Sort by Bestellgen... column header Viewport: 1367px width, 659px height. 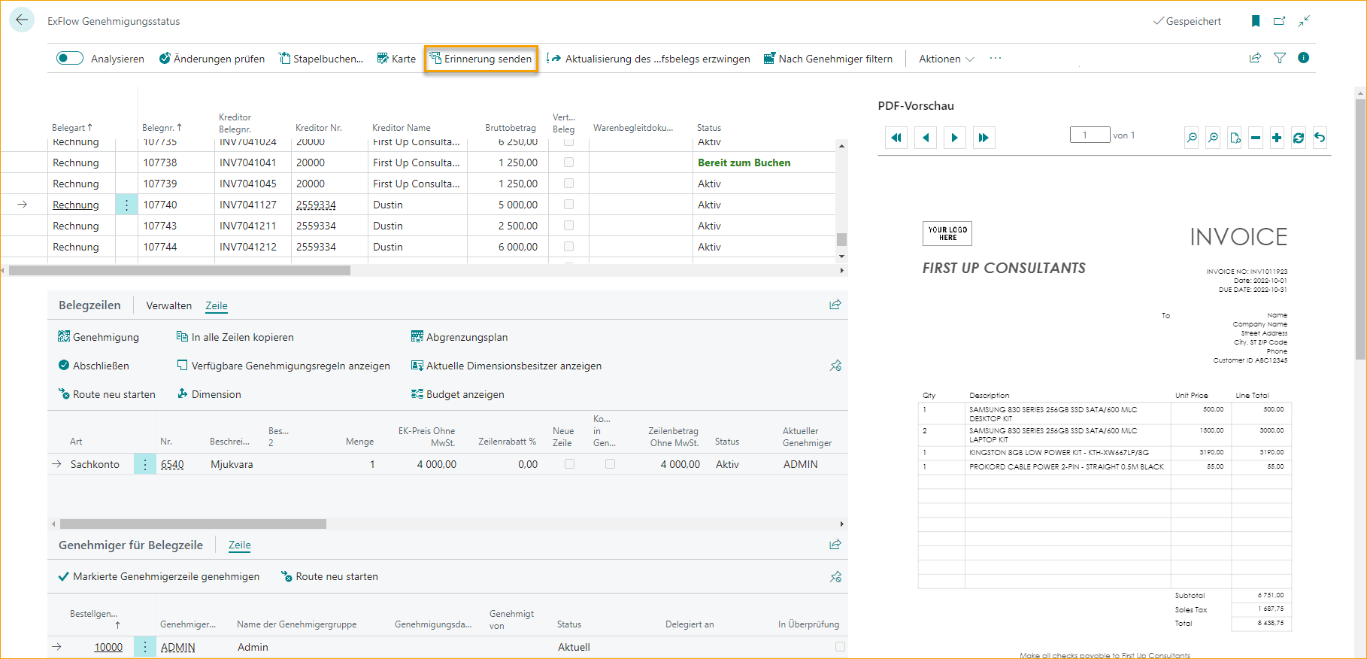(94, 619)
